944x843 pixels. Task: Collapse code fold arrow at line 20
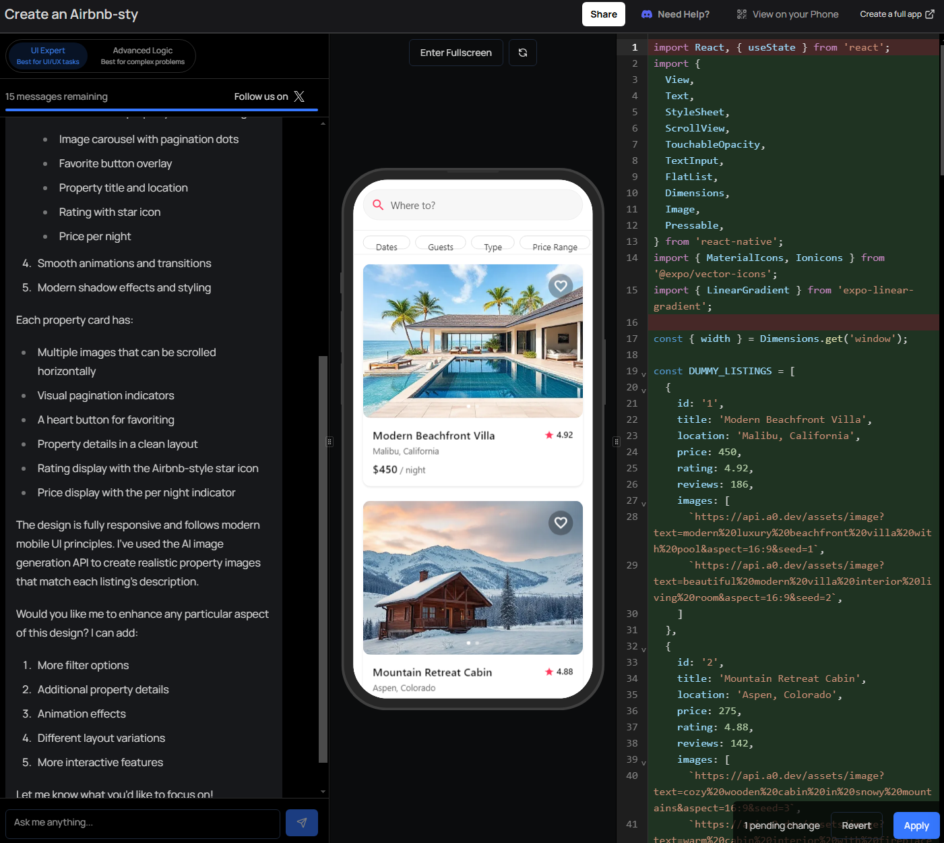tap(643, 390)
